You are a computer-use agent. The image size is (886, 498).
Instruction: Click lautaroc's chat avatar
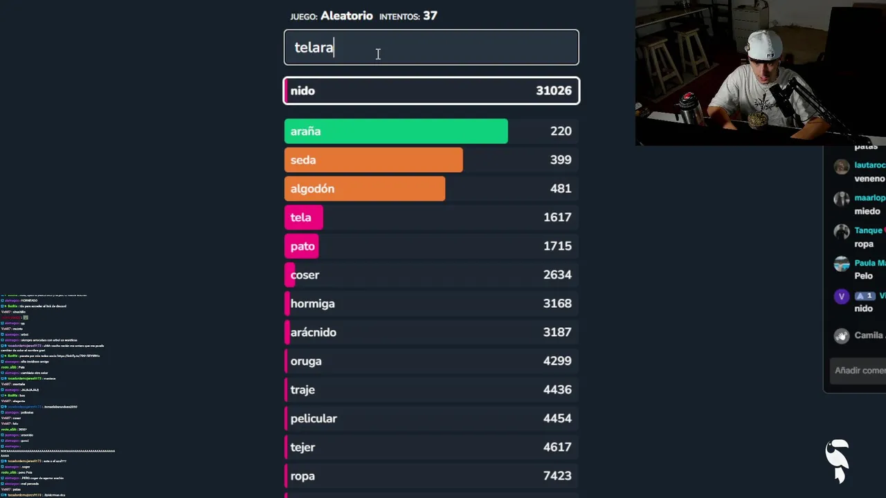[x=841, y=167]
